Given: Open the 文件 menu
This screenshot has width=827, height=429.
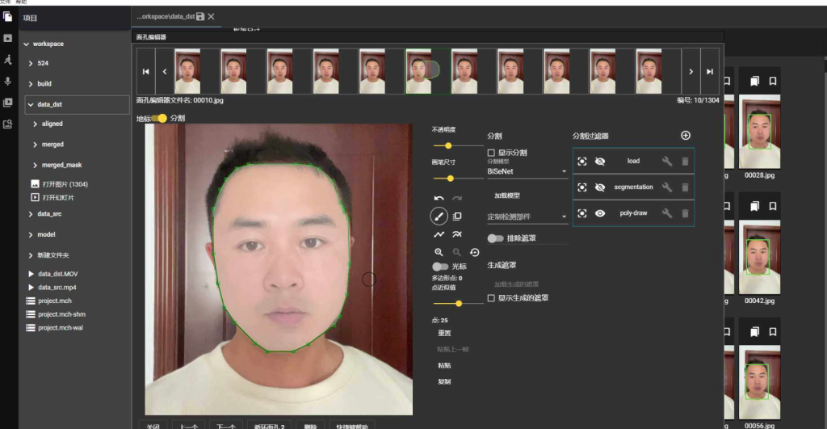Looking at the screenshot, I should pyautogui.click(x=5, y=2).
